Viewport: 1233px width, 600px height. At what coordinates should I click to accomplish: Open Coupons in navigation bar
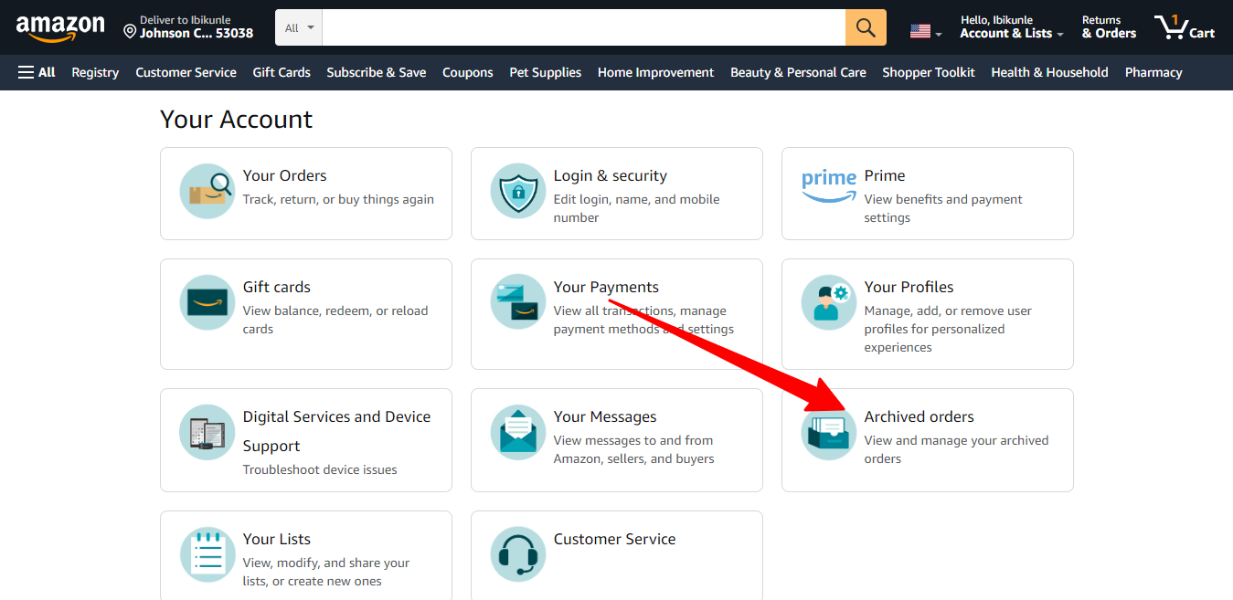468,72
